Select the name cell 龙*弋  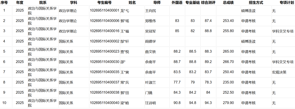pos(125,11)
